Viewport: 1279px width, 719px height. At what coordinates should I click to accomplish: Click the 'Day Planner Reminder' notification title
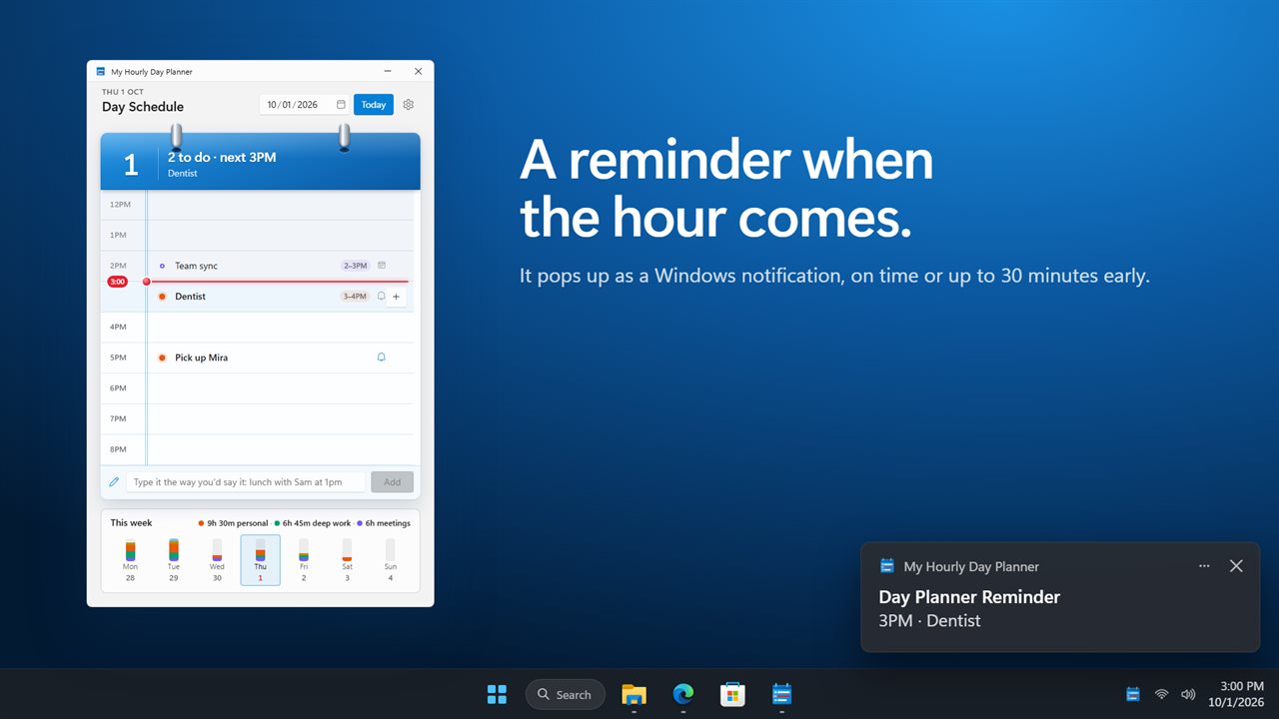pyautogui.click(x=969, y=597)
